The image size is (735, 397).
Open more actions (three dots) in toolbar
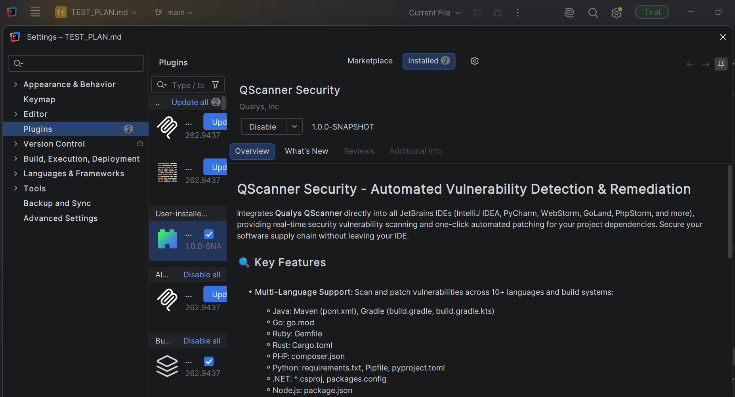click(x=517, y=13)
